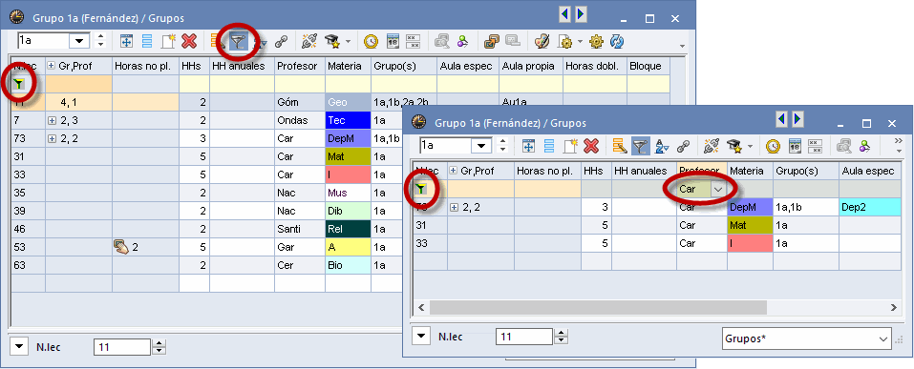Open the Grupos* view dropdown

click(x=883, y=338)
